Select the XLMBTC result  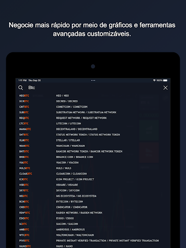pos(24,140)
